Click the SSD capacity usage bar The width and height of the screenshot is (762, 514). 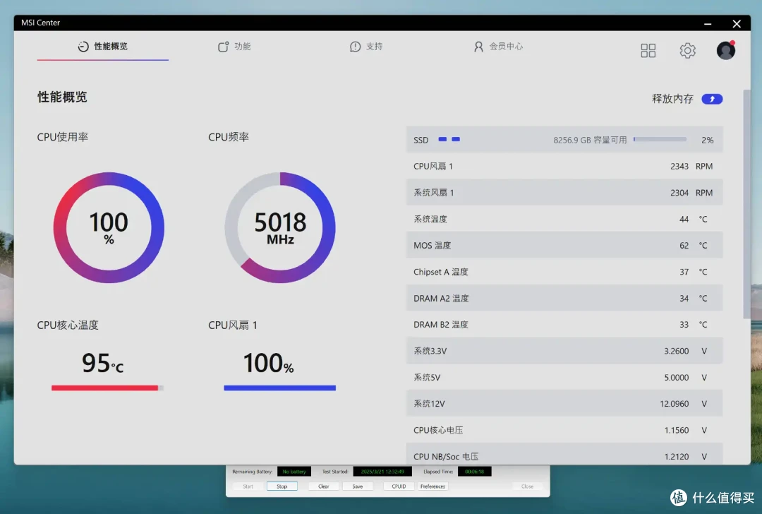pyautogui.click(x=660, y=139)
